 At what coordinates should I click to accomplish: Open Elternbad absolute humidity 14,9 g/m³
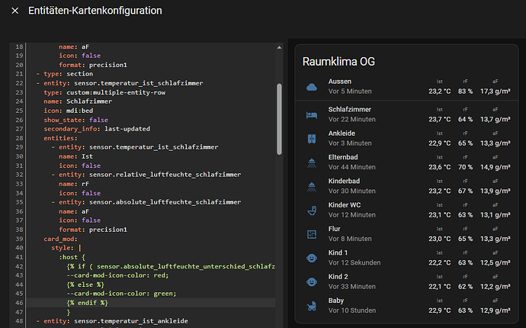click(x=495, y=167)
